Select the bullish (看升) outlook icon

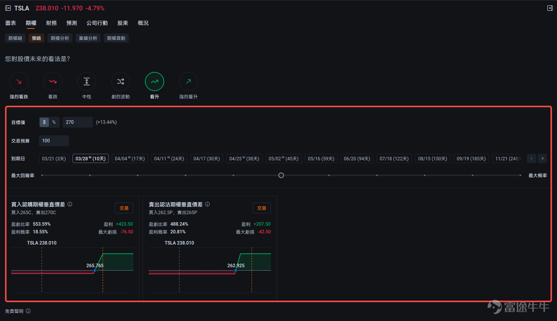coord(155,81)
